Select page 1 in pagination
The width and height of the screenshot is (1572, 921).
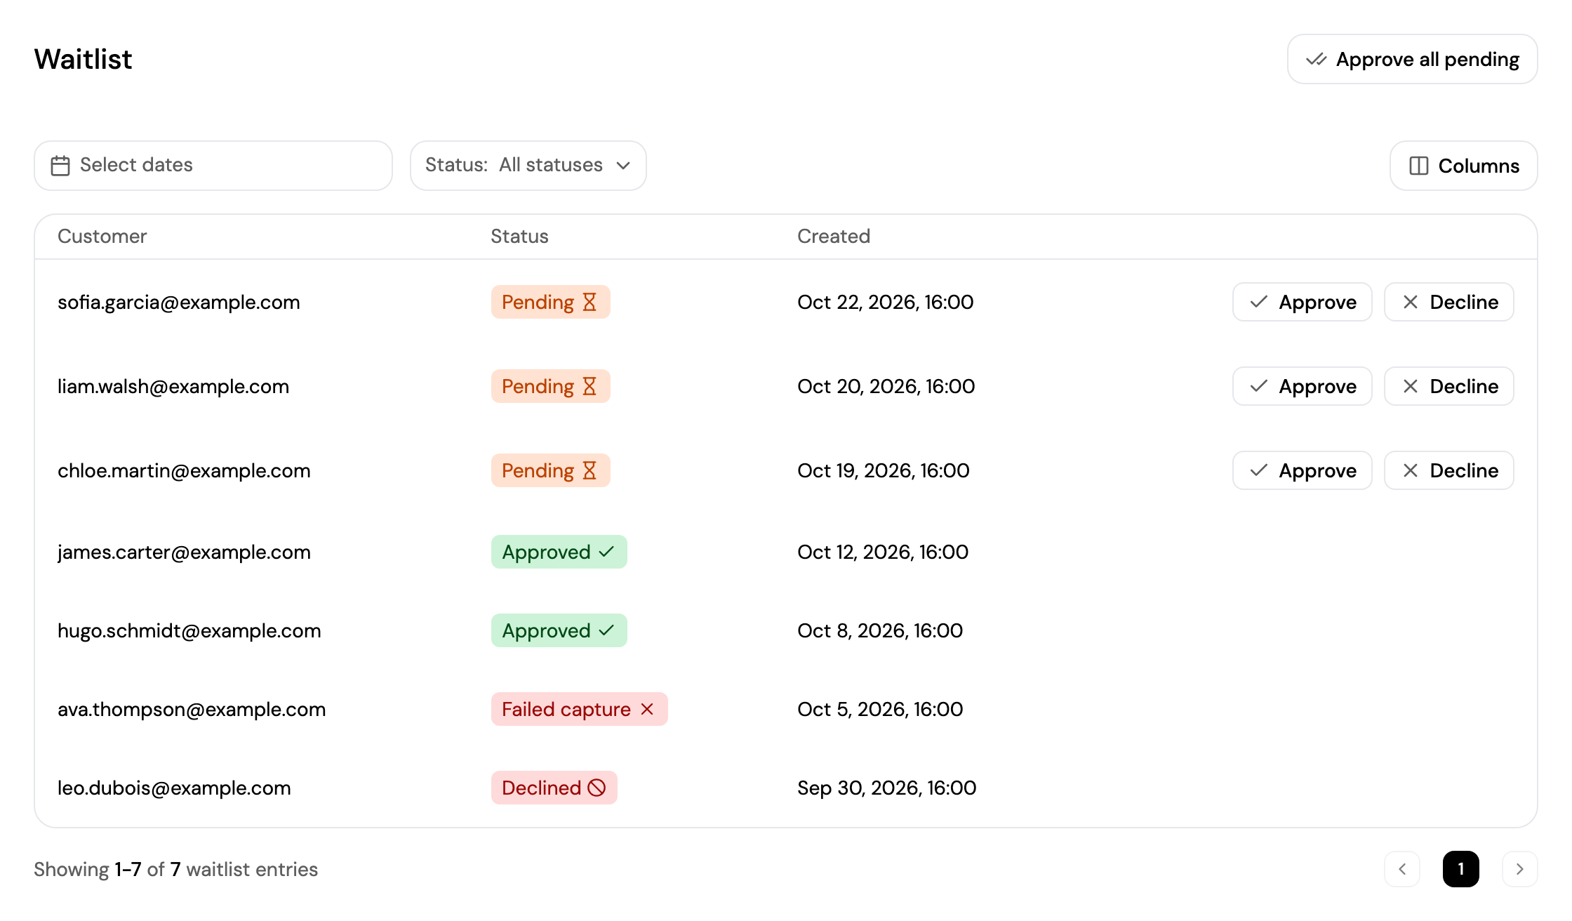(x=1461, y=869)
